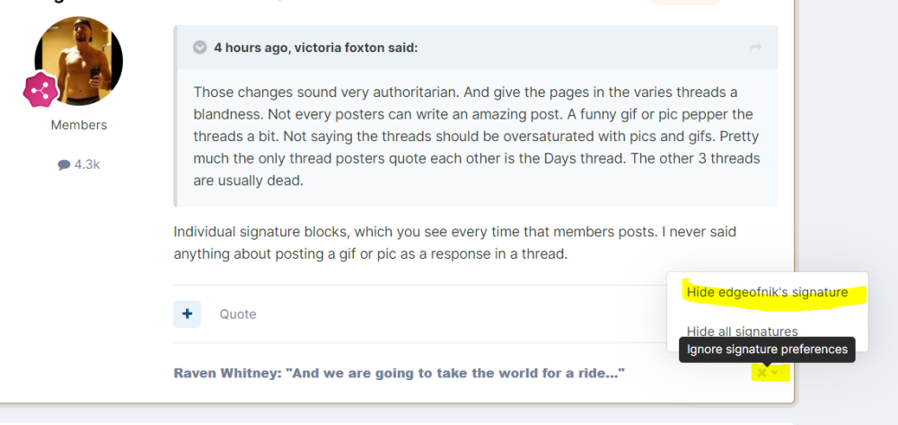Click inside the quoted victoria foxton text
Screen dimensions: 898x425
click(476, 126)
